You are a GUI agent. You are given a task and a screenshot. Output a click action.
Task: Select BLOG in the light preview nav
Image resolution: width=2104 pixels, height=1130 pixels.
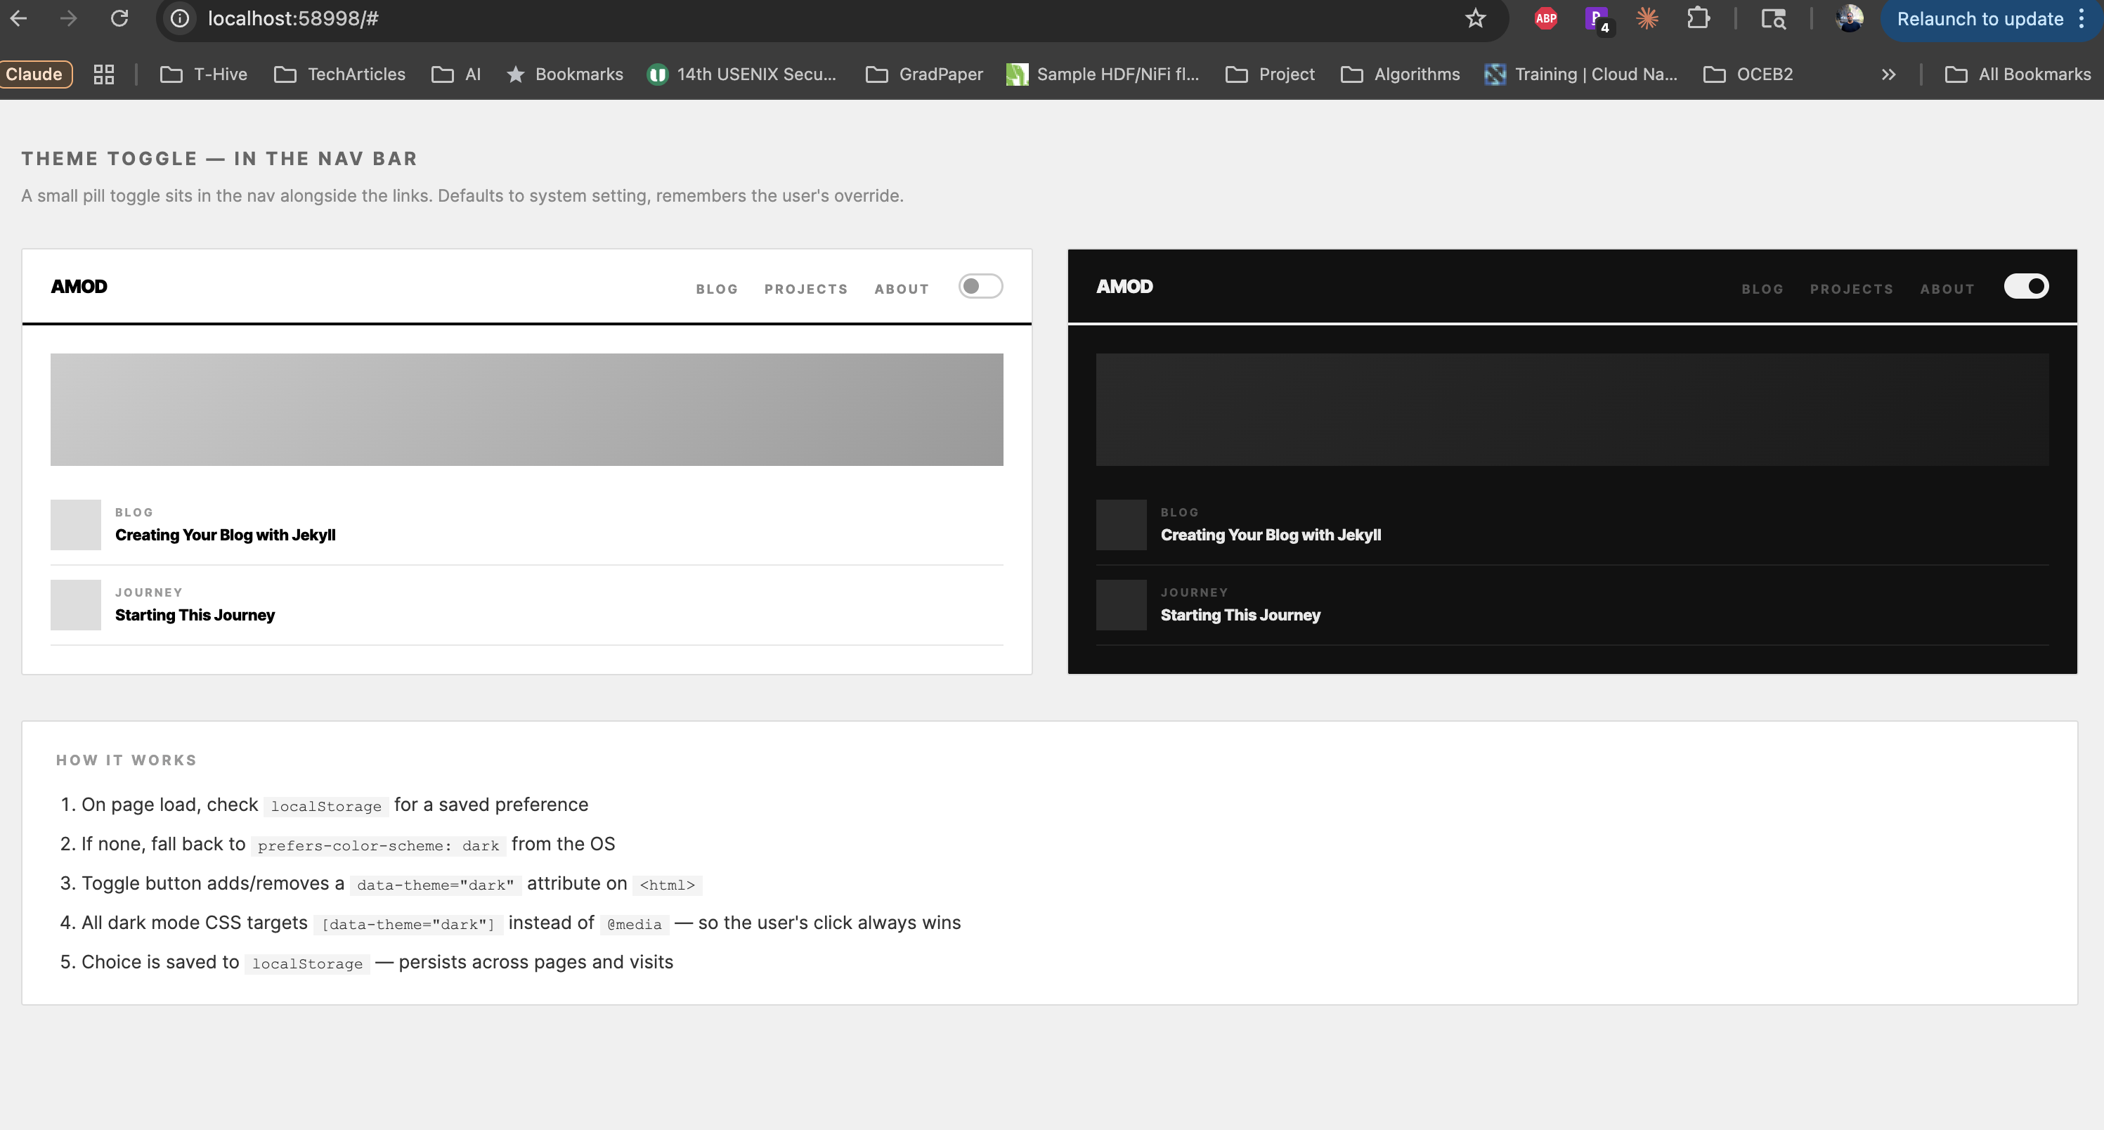coord(717,289)
